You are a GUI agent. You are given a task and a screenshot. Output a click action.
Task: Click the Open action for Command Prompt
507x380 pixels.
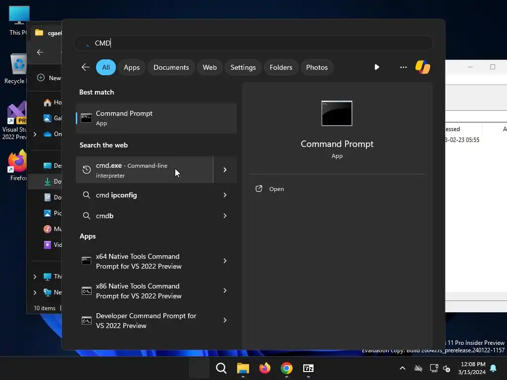point(276,189)
